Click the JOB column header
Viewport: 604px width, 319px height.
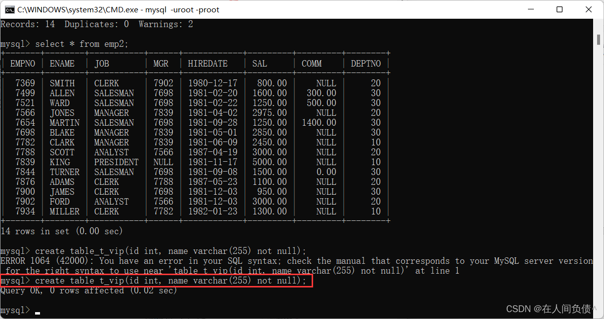(102, 64)
